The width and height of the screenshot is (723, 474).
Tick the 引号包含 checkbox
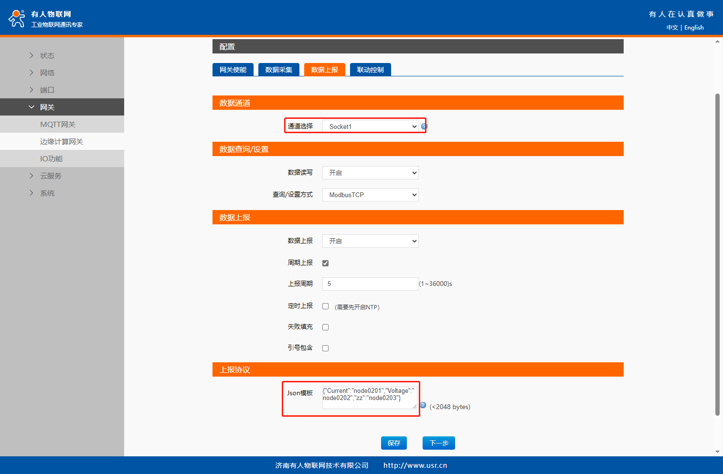(326, 348)
